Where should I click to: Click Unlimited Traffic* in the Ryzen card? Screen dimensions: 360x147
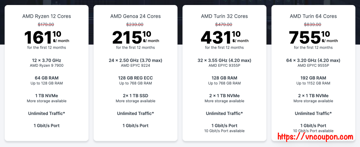tap(47, 113)
